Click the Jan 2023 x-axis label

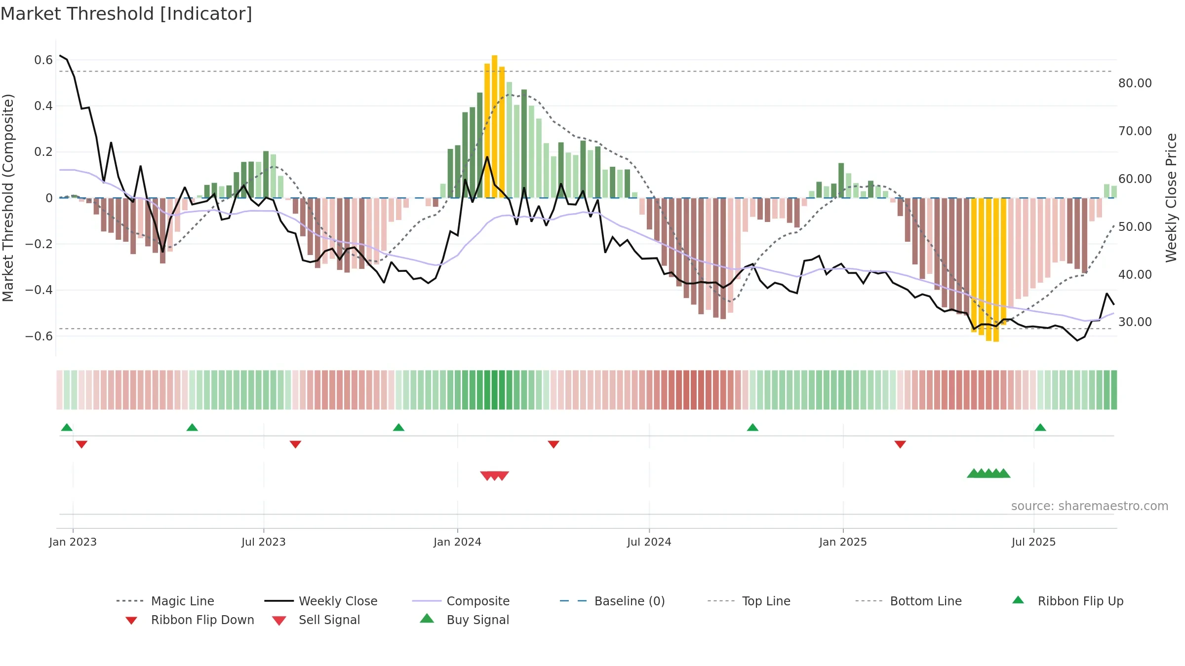[73, 542]
